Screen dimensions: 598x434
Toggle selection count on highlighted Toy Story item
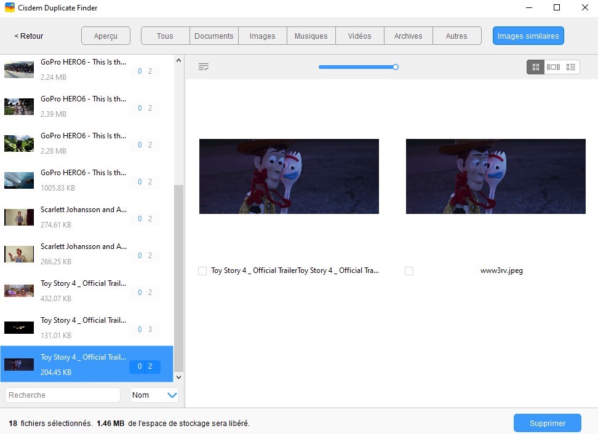coord(145,366)
